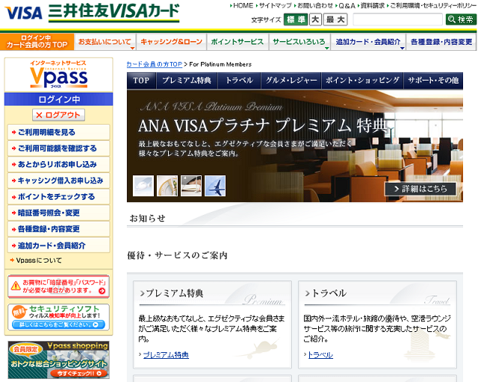Select the ポイント・ショッピング tab

[363, 81]
